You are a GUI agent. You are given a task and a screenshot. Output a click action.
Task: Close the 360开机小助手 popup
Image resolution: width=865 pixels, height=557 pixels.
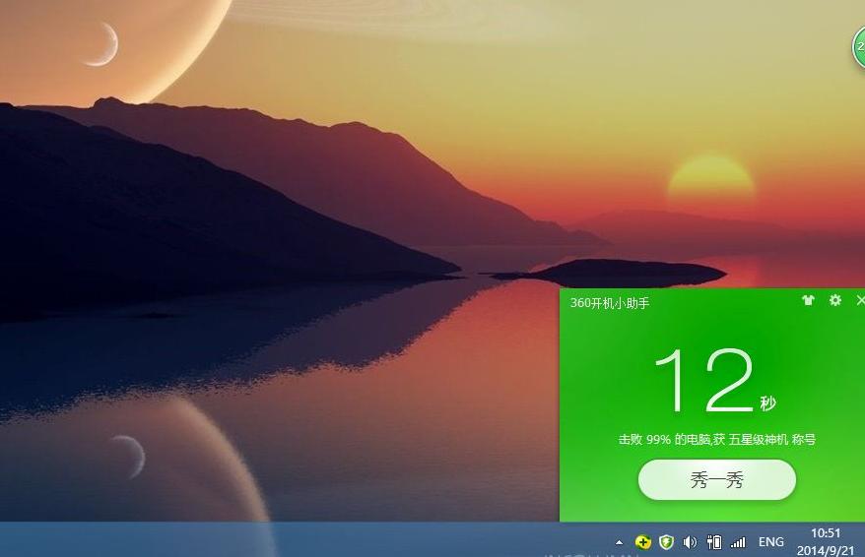pos(860,300)
